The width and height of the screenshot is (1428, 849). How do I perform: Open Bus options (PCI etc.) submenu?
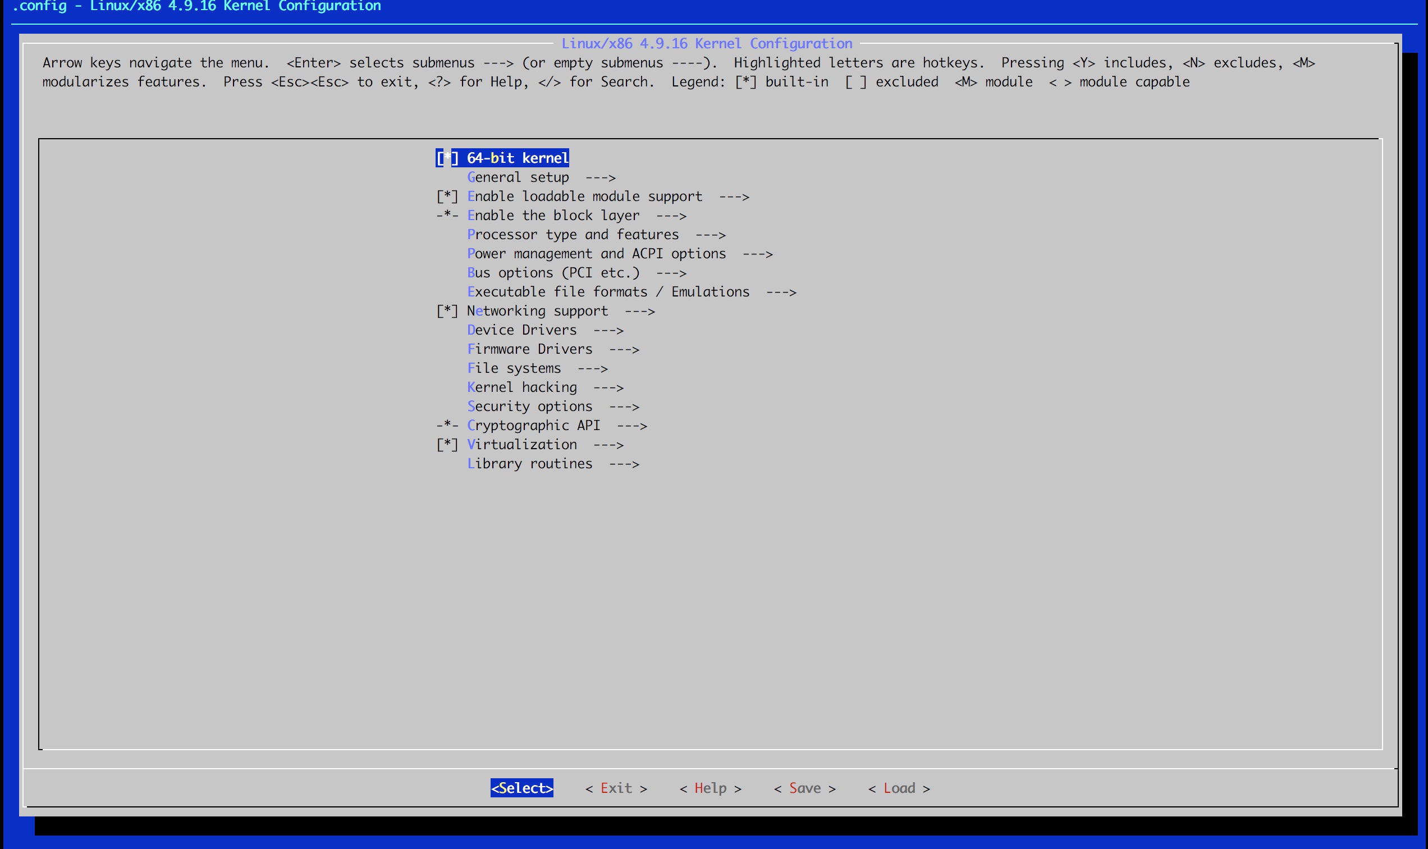coord(576,273)
